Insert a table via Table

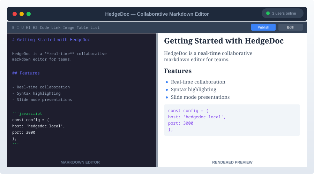point(82,27)
